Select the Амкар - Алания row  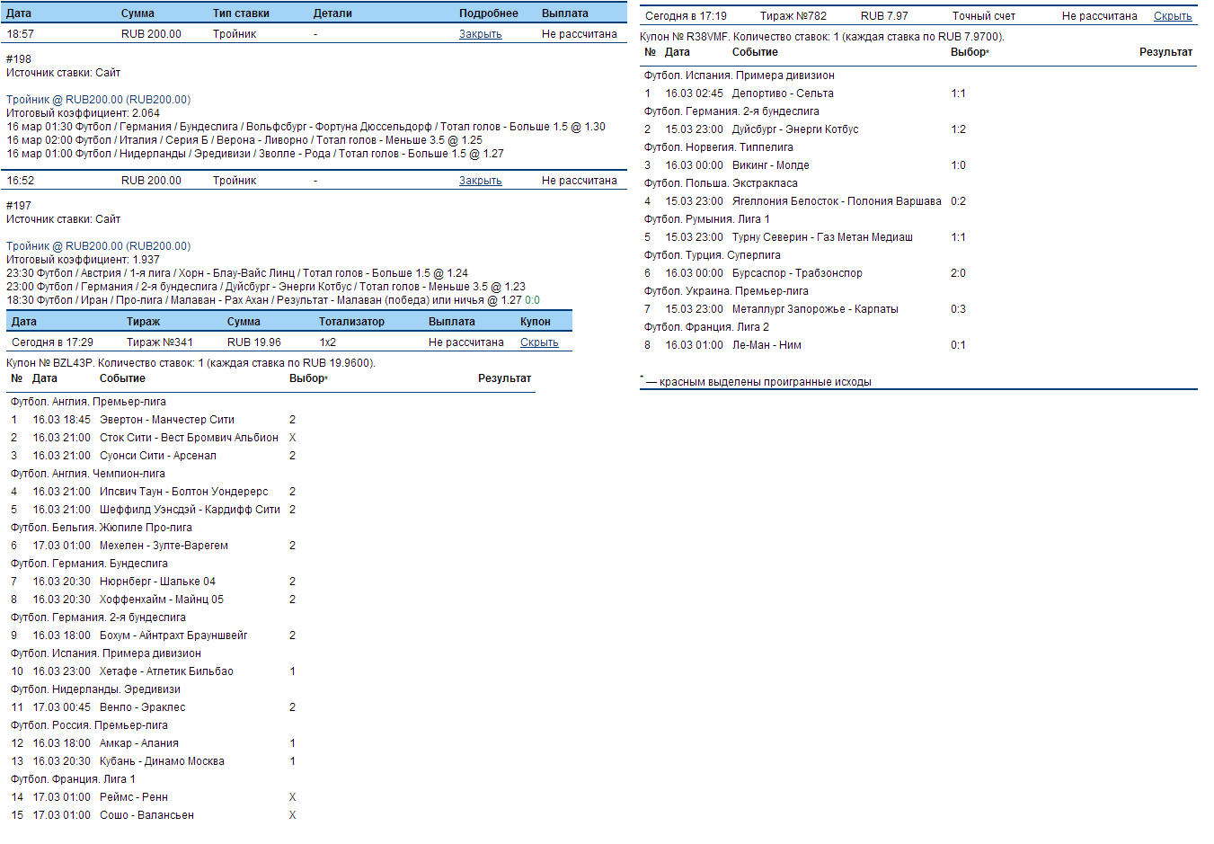tap(270, 743)
